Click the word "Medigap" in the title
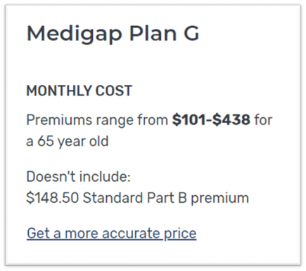This screenshot has height=271, width=306. (x=75, y=34)
